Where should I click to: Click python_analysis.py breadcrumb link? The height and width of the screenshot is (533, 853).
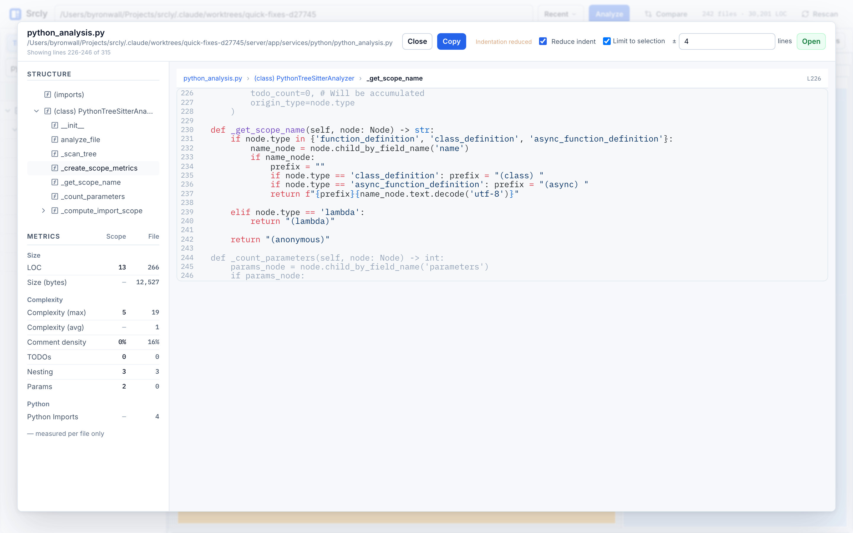(x=213, y=78)
